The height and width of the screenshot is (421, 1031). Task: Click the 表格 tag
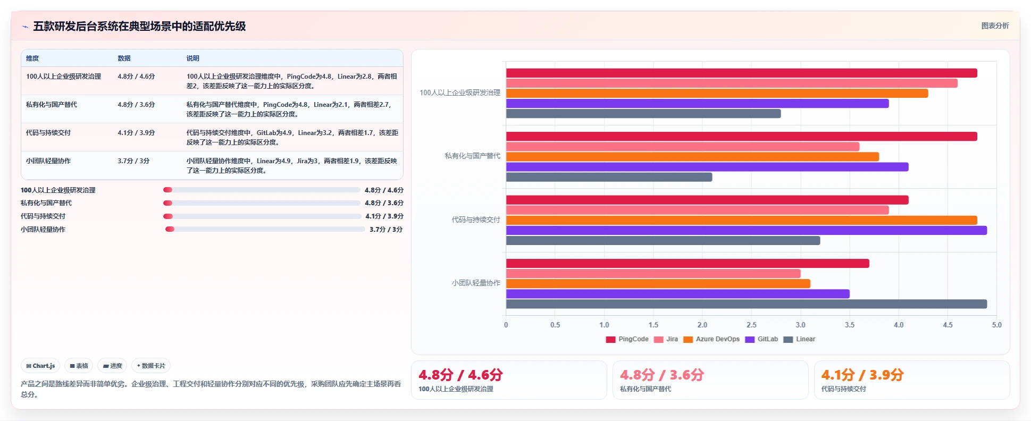tap(79, 366)
